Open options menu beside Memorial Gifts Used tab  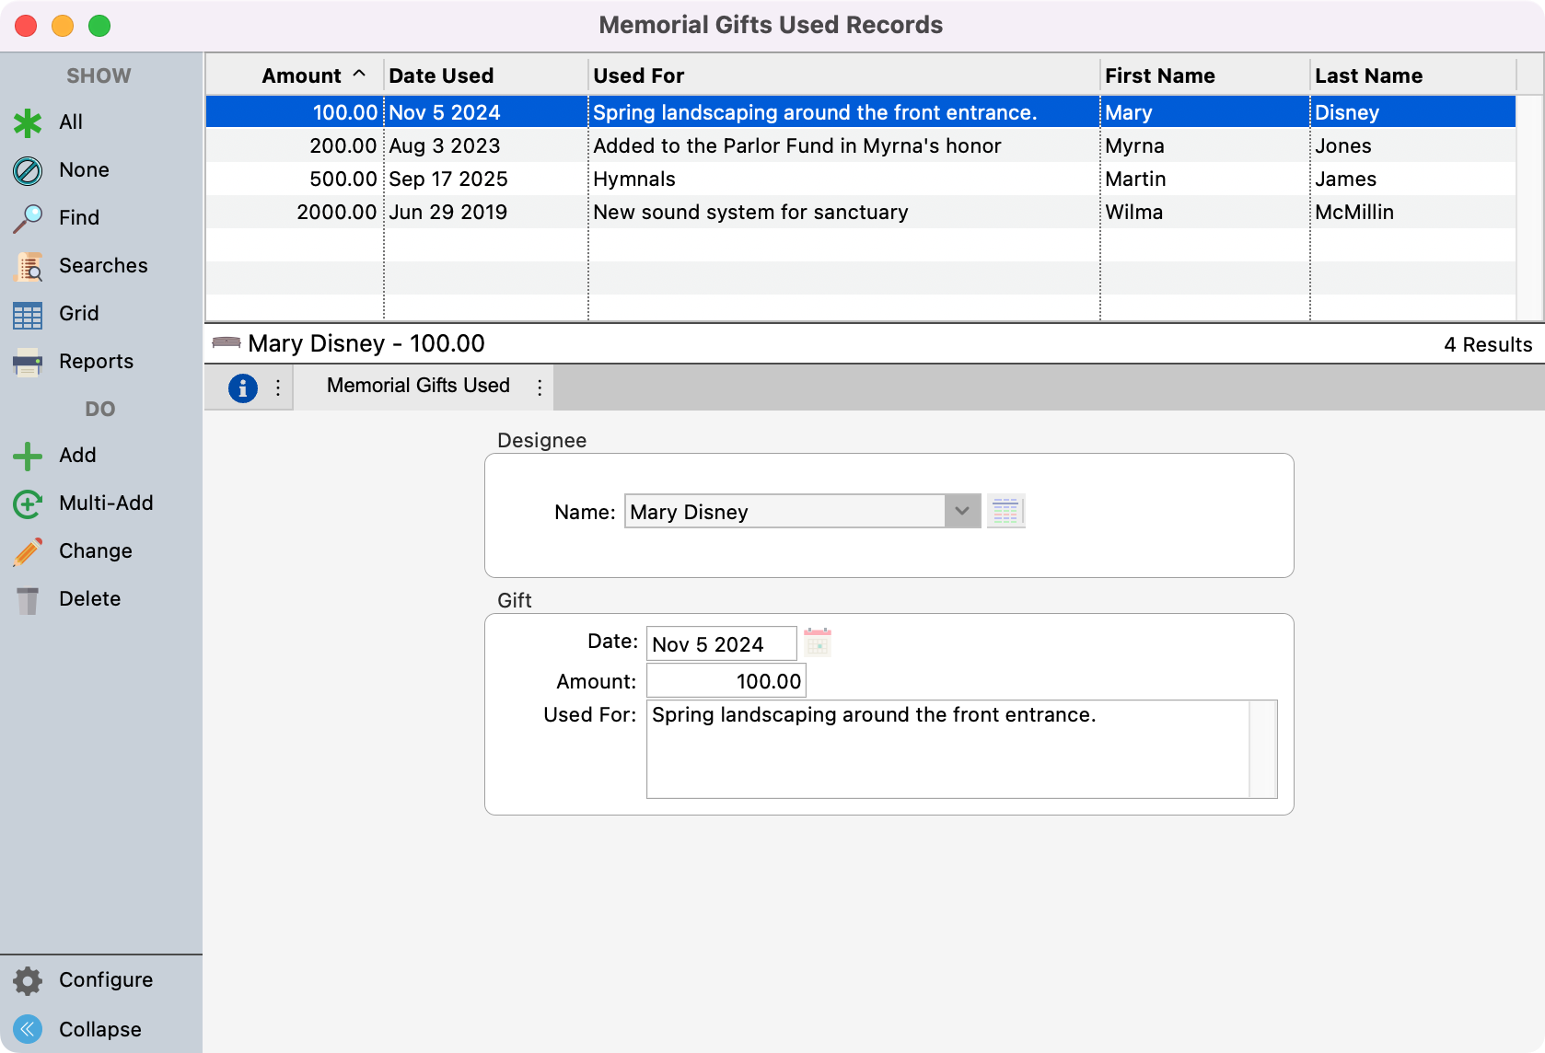point(540,388)
